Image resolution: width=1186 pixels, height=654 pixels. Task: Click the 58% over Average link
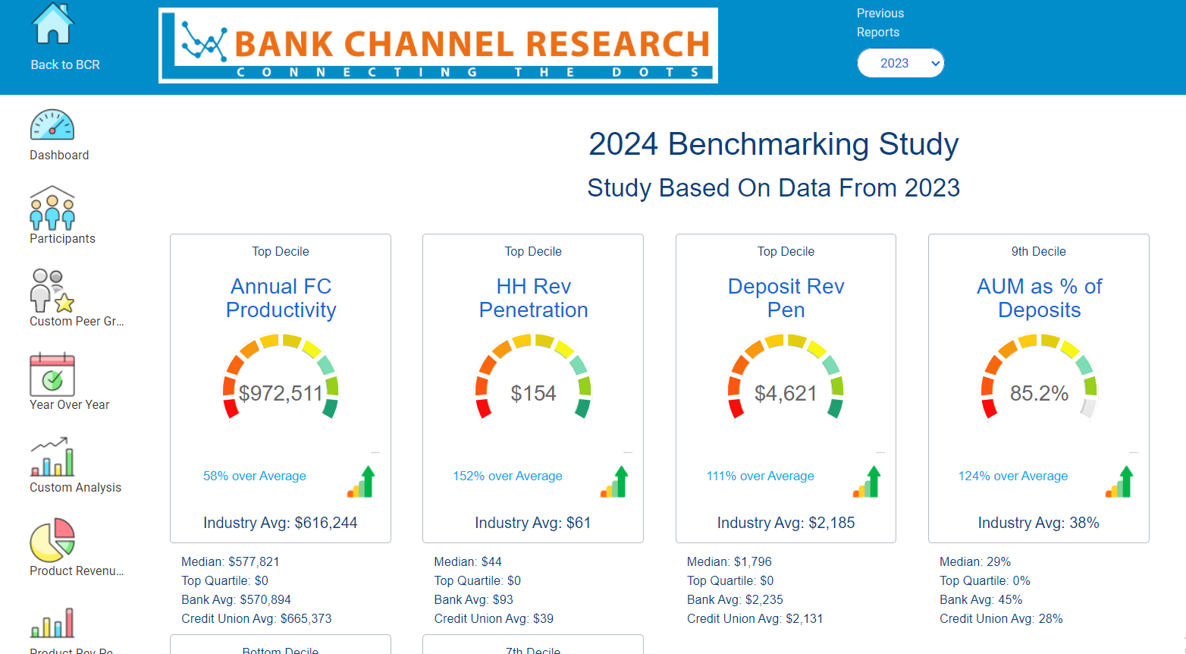(254, 476)
